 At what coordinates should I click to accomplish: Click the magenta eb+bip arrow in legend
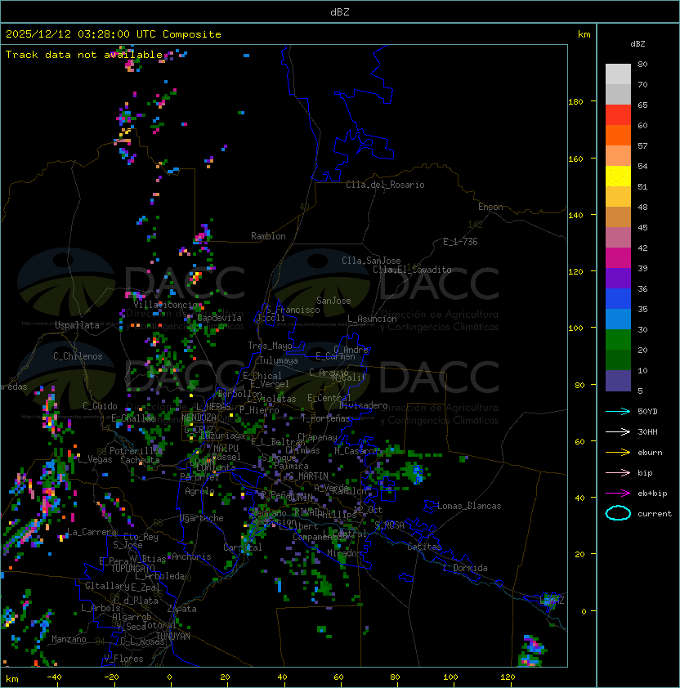click(618, 494)
